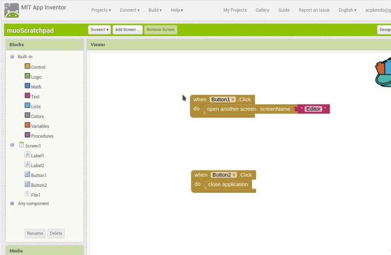Select the Math label in Blocks panel

tap(36, 87)
